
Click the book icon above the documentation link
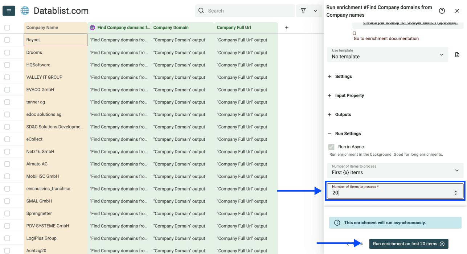pyautogui.click(x=354, y=33)
